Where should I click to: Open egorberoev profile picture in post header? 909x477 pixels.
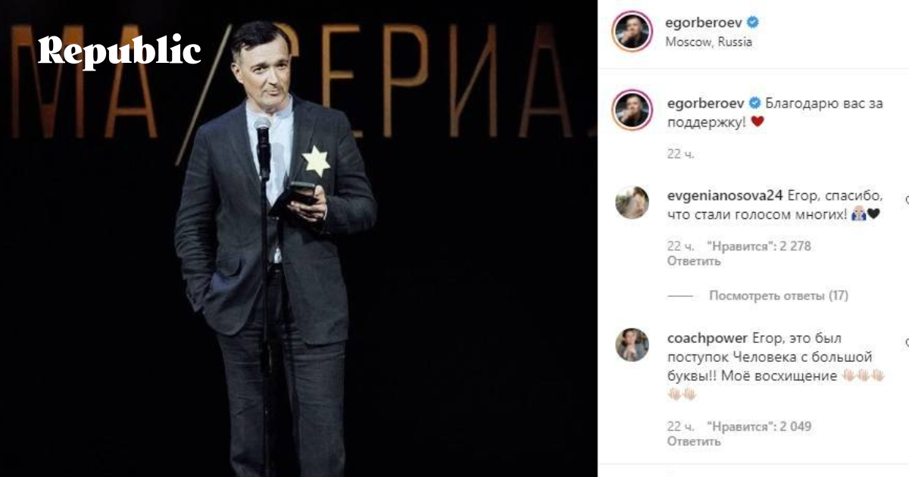(x=632, y=31)
